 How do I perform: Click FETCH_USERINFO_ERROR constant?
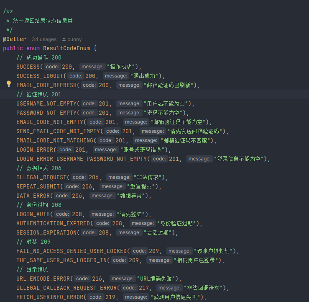tap(50, 297)
